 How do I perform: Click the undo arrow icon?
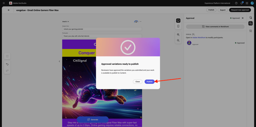tap(7, 64)
